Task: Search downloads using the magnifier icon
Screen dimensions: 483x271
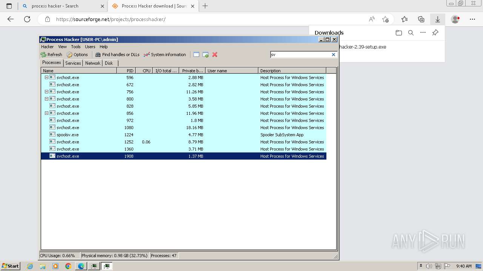Action: pos(411,33)
